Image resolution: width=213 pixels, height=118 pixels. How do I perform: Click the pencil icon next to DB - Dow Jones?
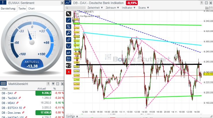pos(23,113)
